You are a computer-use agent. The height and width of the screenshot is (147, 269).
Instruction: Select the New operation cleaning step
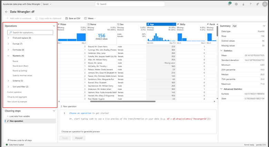point(30,121)
